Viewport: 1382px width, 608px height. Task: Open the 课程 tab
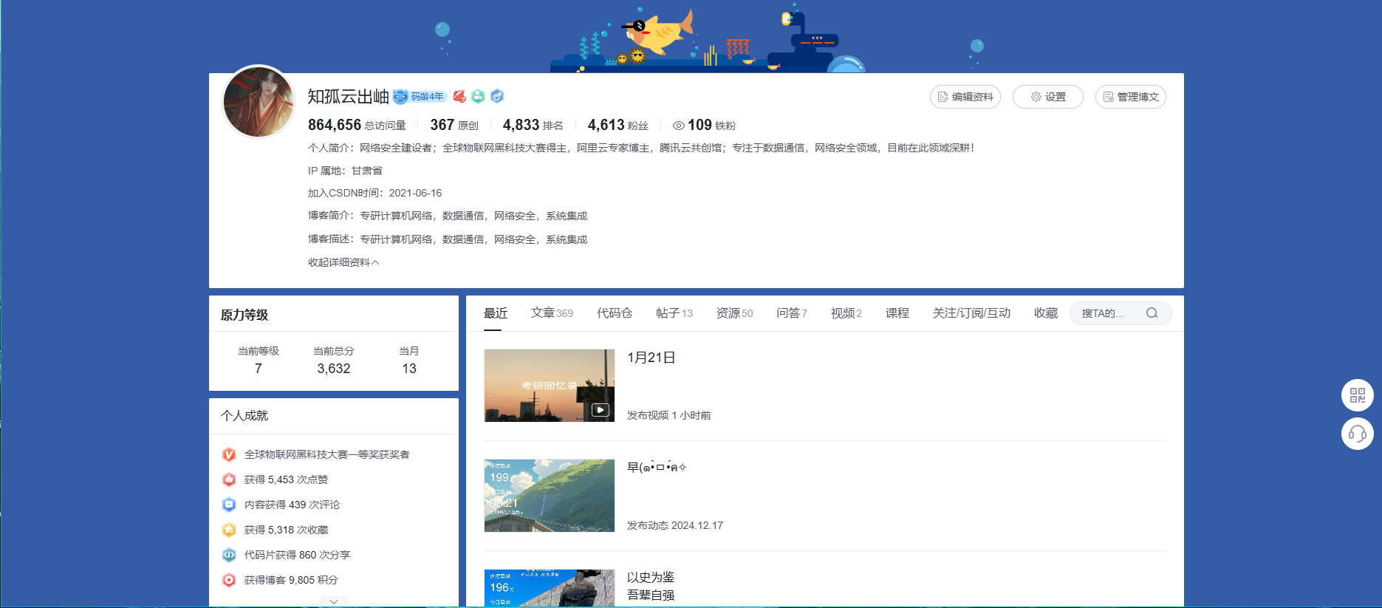click(x=897, y=313)
